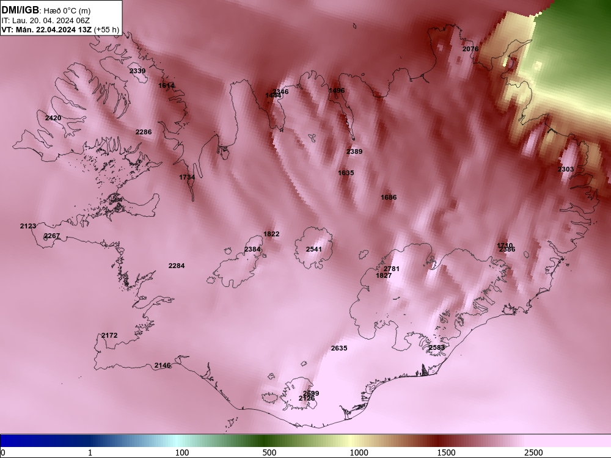Click the 2635 height value
Image resolution: width=611 pixels, height=458 pixels.
(x=339, y=348)
